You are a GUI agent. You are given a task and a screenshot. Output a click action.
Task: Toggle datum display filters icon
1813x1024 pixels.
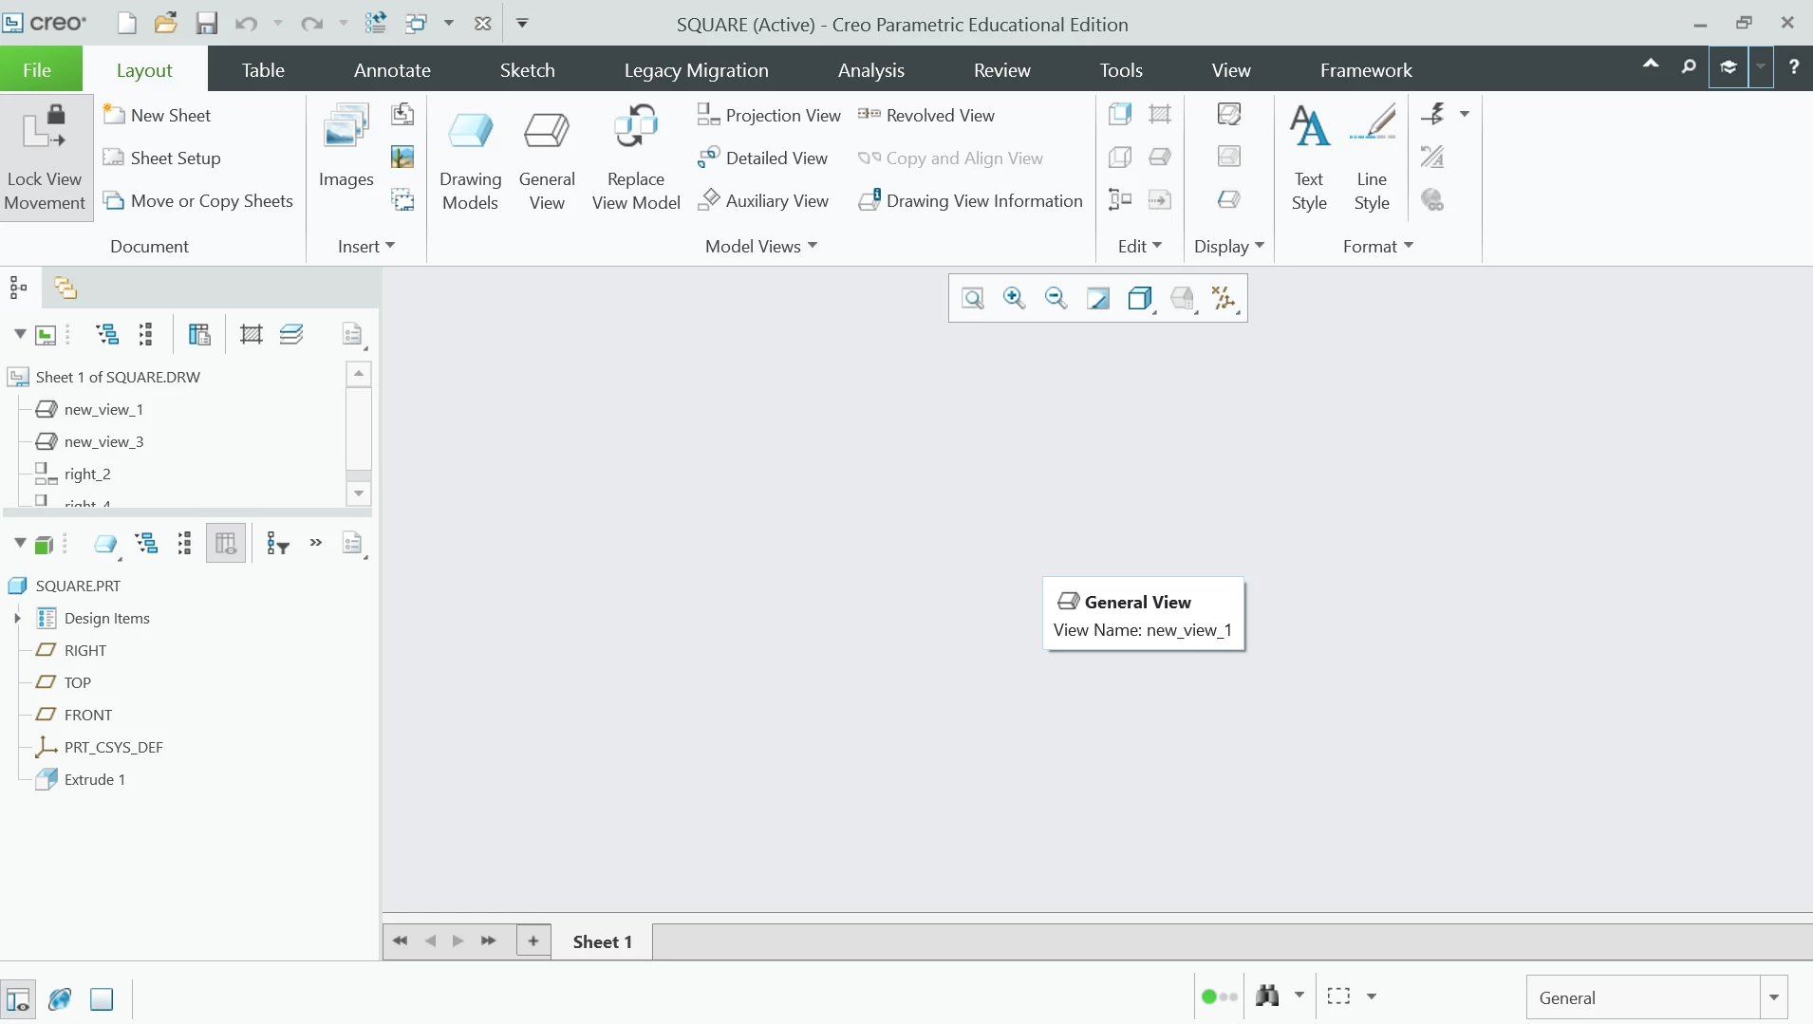1224,299
